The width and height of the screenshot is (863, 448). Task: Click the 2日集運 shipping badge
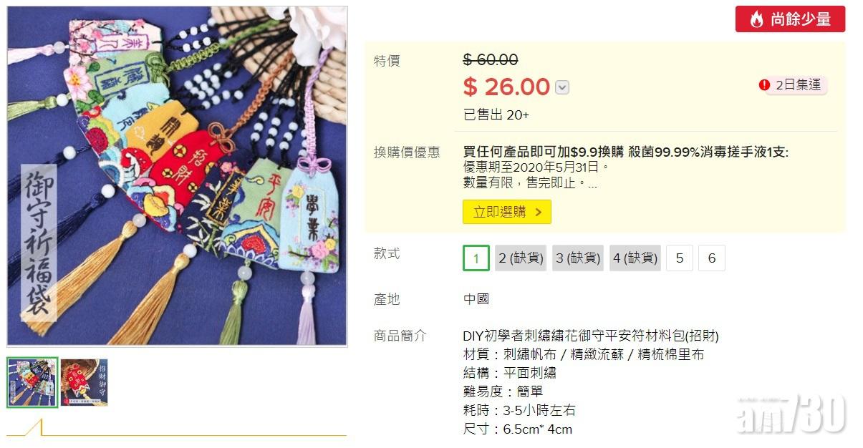(794, 85)
